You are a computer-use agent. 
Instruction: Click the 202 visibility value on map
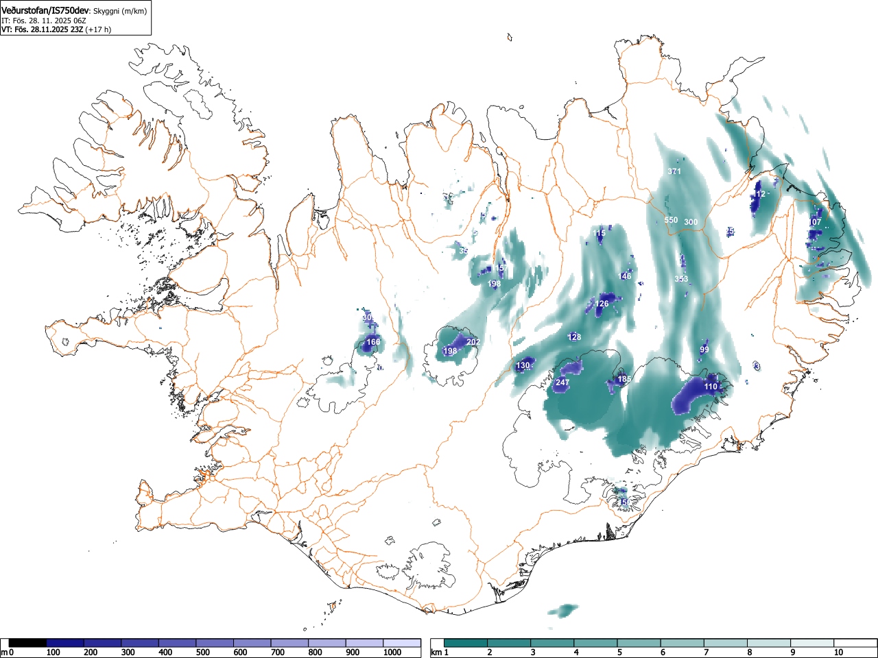(x=473, y=342)
